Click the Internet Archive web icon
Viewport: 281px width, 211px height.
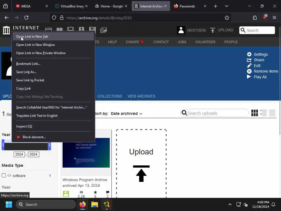point(49,30)
